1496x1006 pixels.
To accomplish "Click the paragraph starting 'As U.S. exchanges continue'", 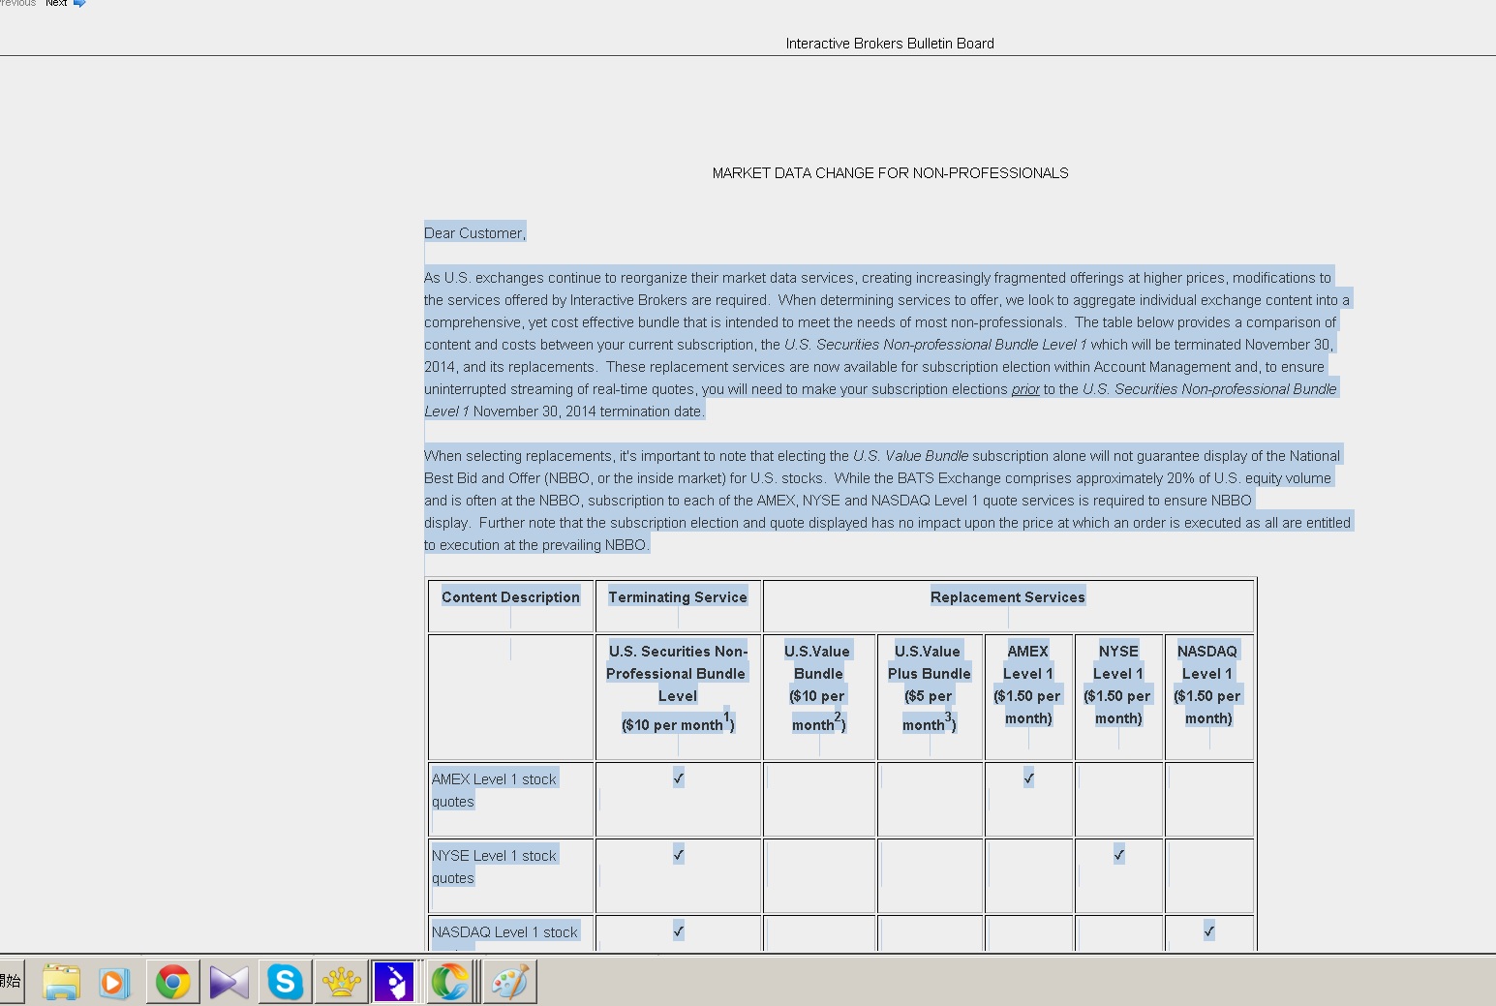I will tap(887, 345).
